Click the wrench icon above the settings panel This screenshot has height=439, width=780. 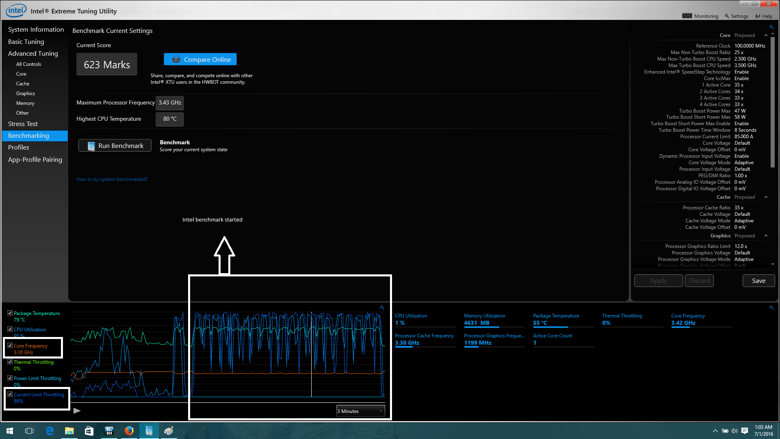[771, 27]
